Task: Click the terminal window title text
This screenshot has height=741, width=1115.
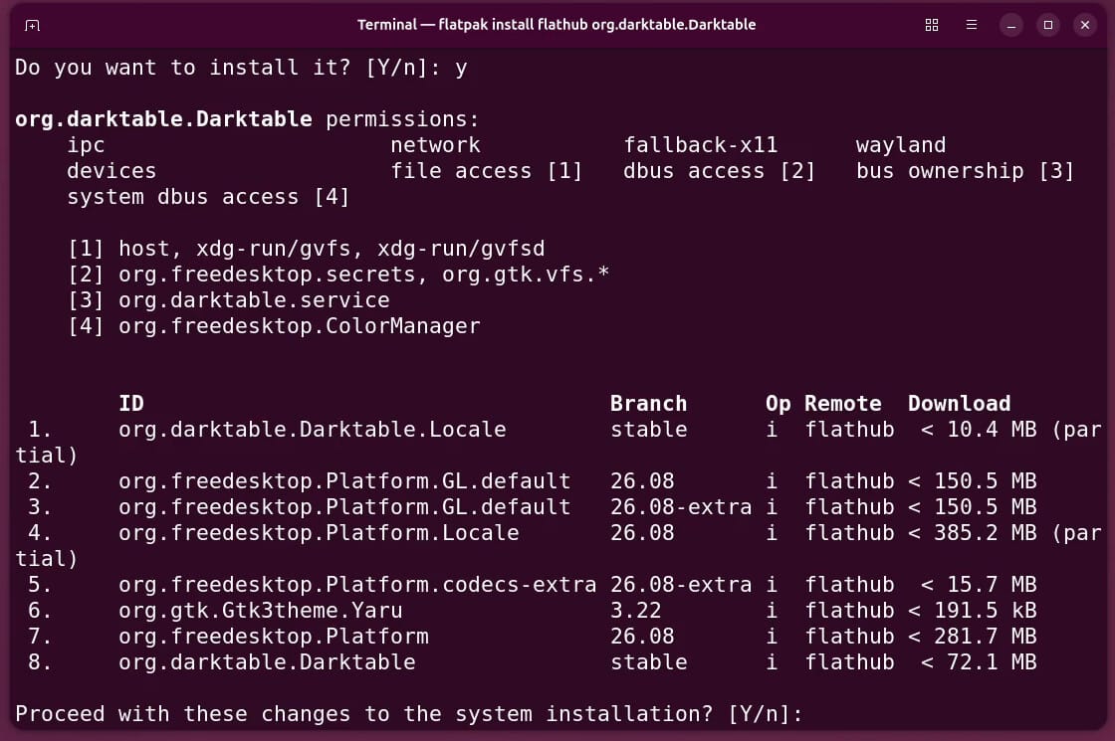Action: coord(557,25)
